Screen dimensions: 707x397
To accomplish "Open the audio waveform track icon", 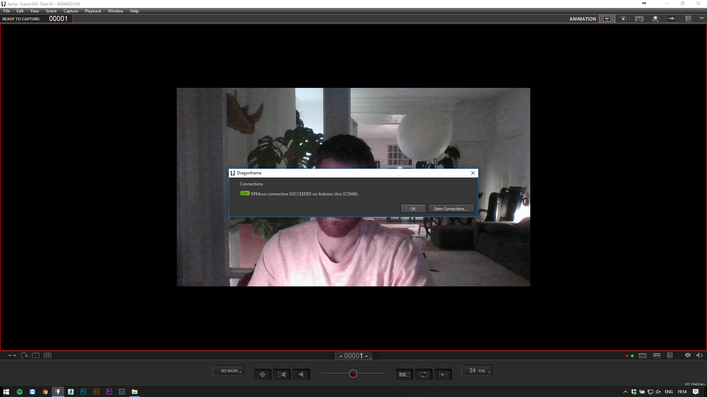I will (657, 355).
